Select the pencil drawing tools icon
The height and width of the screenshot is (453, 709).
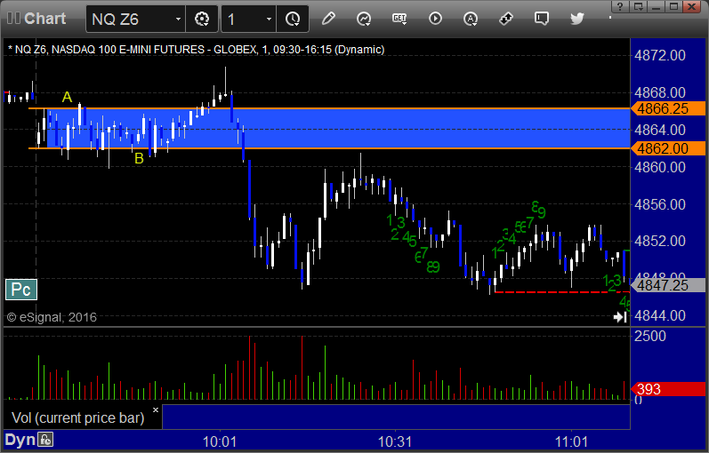coord(328,19)
